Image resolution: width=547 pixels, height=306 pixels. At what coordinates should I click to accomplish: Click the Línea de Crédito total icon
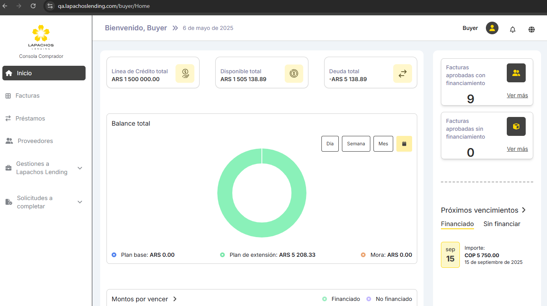(185, 74)
